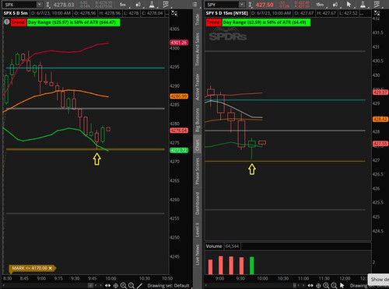Click 427.50 last price on SPY header
The image size is (389, 289).
pos(265,5)
